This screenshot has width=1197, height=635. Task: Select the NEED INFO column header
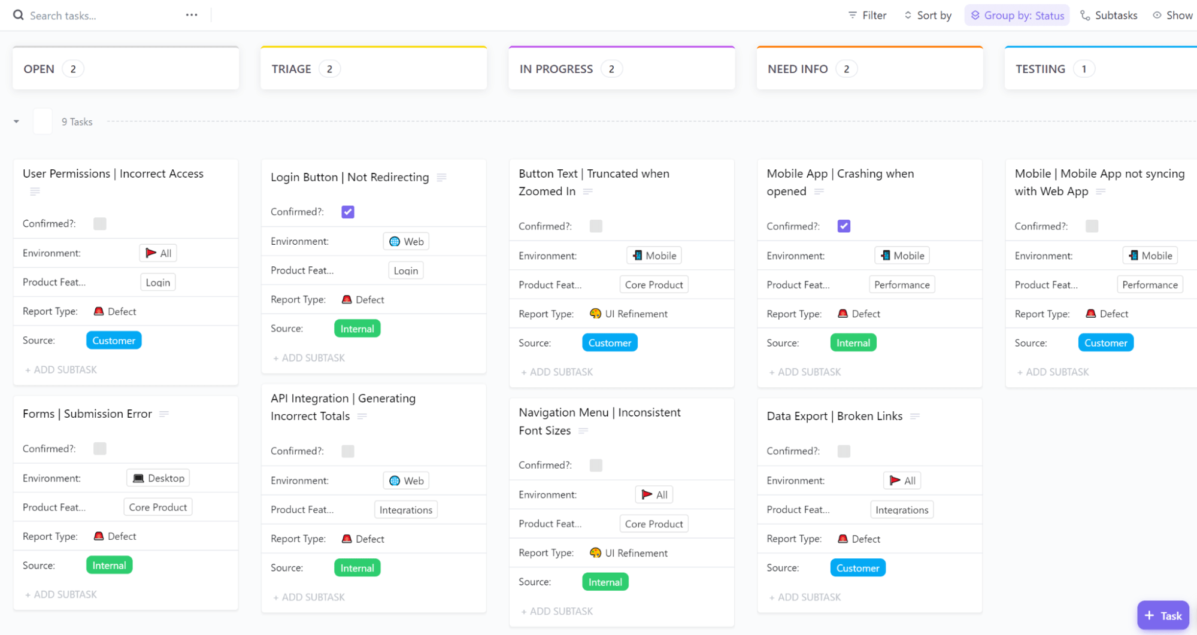click(x=798, y=69)
